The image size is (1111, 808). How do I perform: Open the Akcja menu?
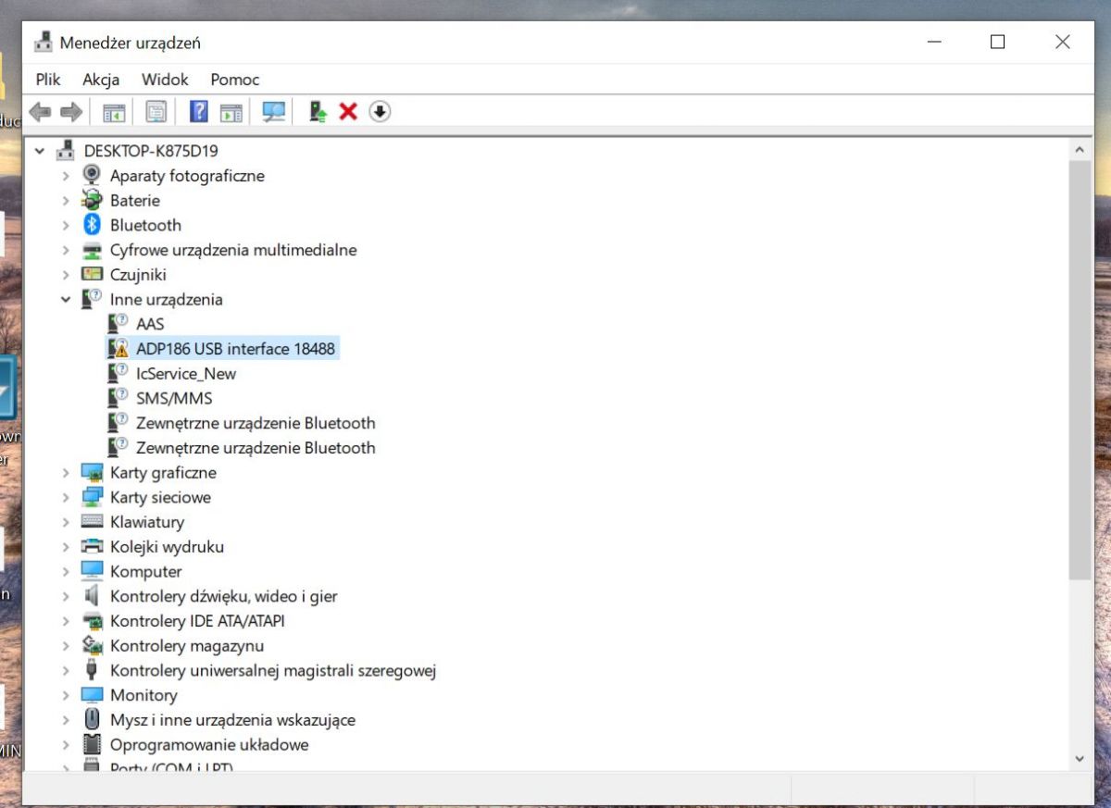(101, 80)
